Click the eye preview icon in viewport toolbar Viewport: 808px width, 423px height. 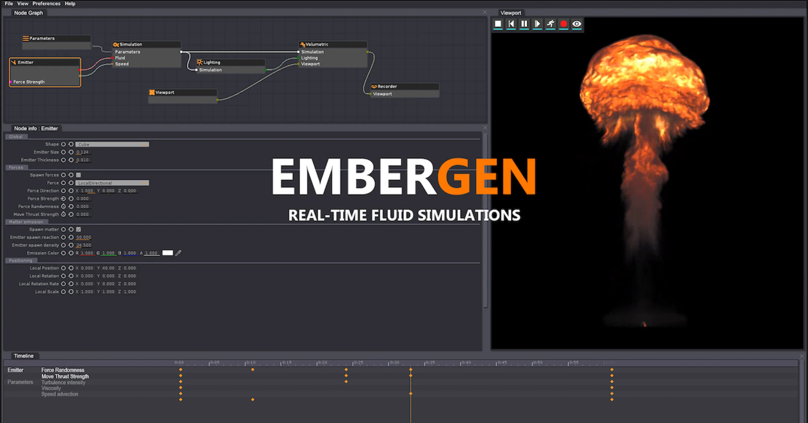click(x=577, y=24)
